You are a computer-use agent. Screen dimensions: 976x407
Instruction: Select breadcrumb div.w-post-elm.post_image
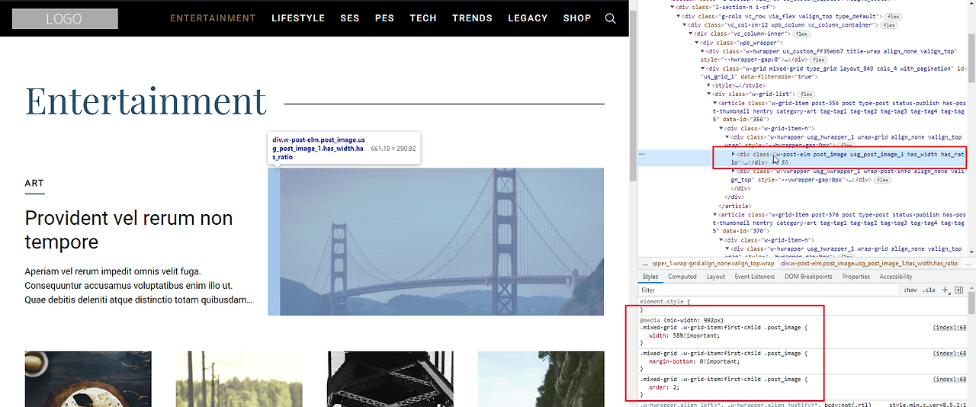[x=868, y=263]
